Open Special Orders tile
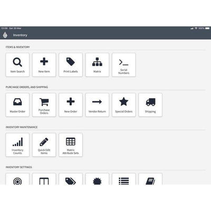 [x=124, y=105]
